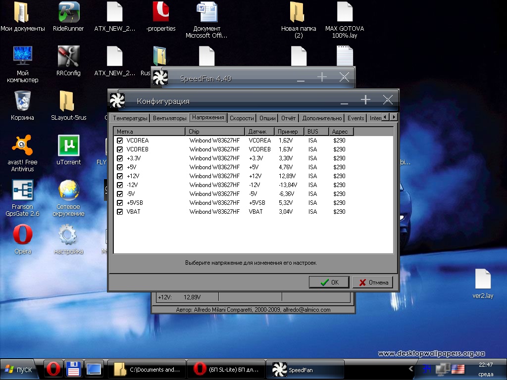
Task: Toggle the +12V voltage checkbox
Action: coord(120,176)
